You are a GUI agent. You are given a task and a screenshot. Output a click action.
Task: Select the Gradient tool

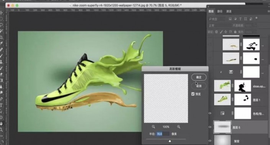tap(2, 80)
